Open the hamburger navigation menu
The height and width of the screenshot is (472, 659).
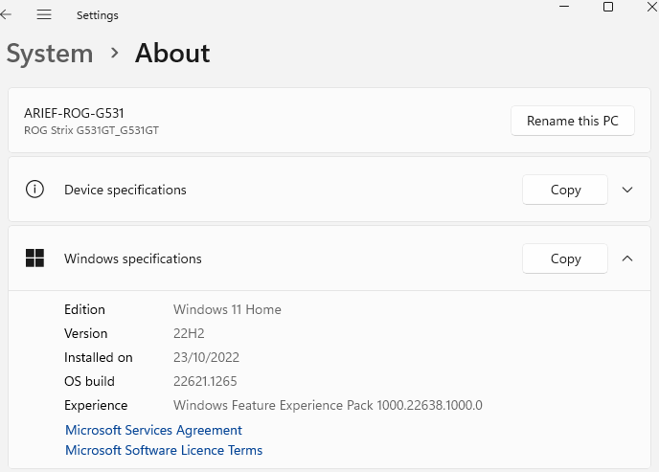[44, 15]
